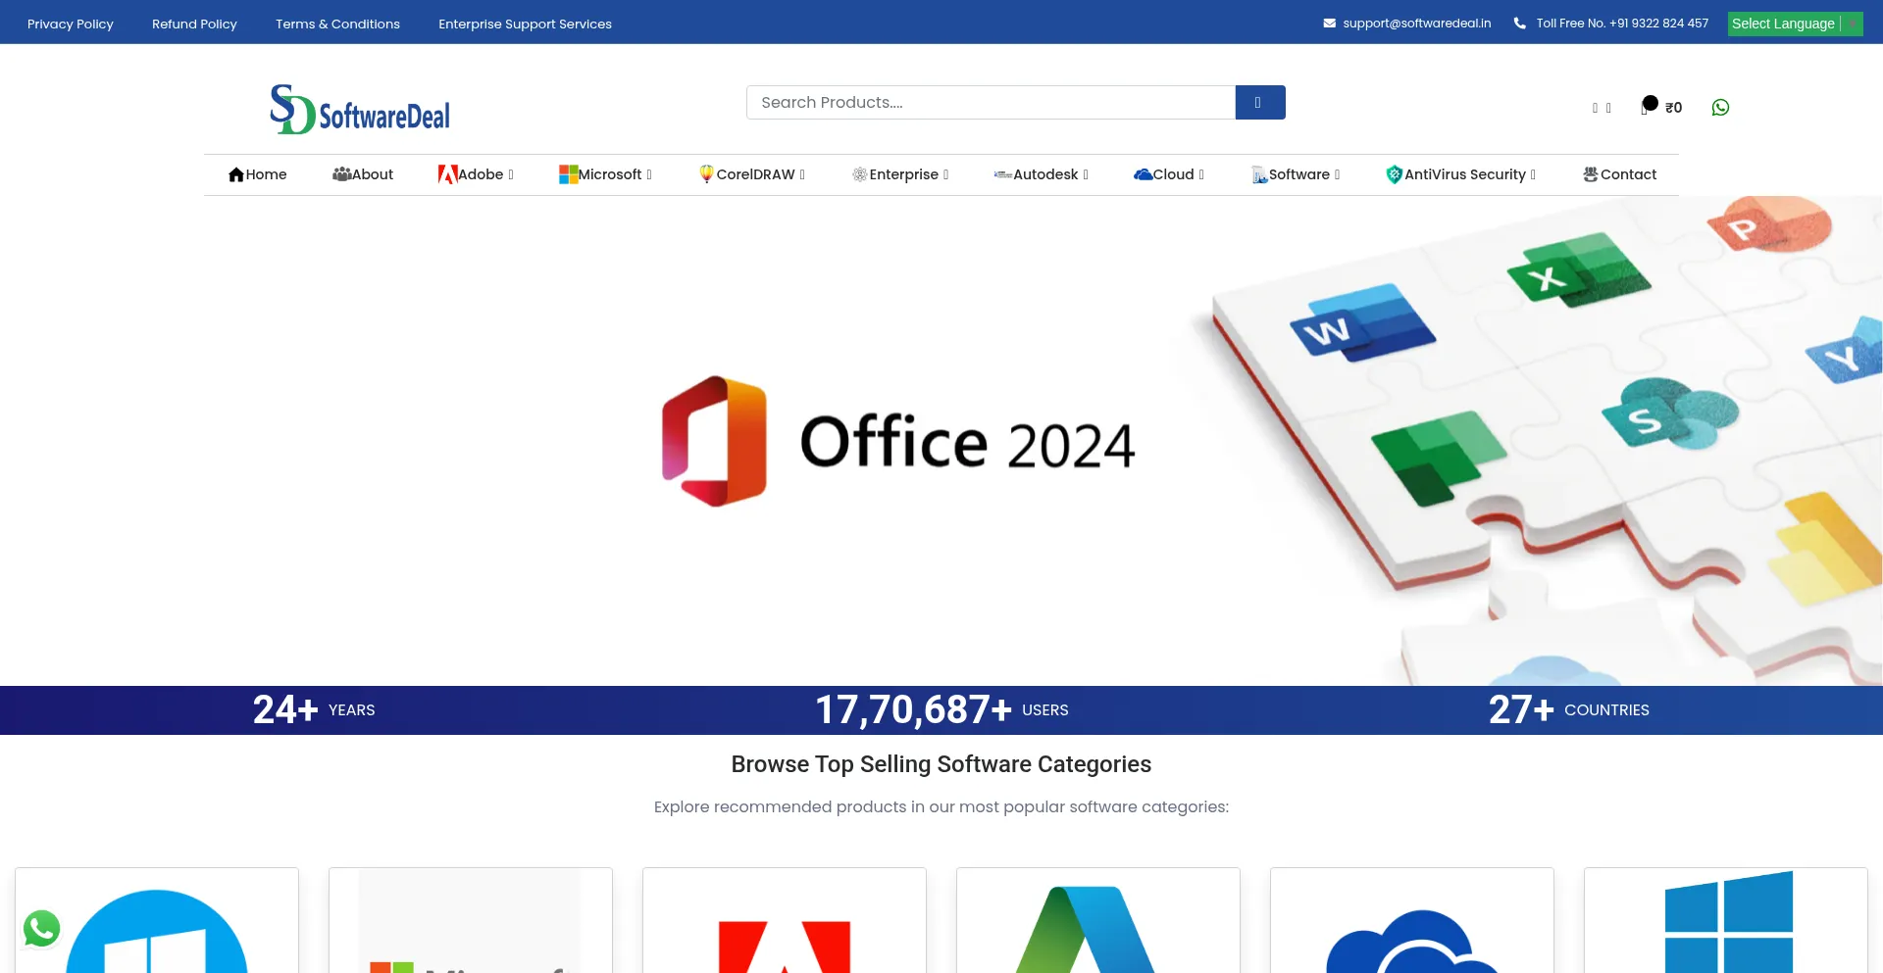Image resolution: width=1883 pixels, height=973 pixels.
Task: Click the SoftwareDeal logo
Action: pyautogui.click(x=360, y=109)
